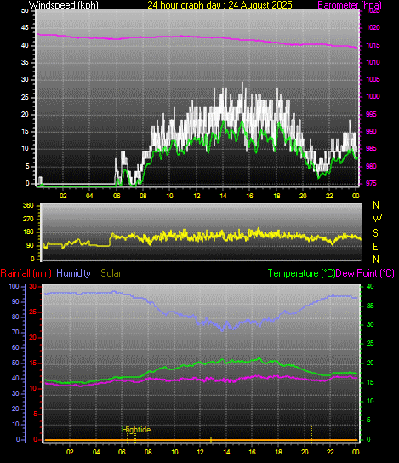Viewport: 399px width, 463px height.
Task: Click the dotted tide marker near hour 20
Action: pos(311,434)
